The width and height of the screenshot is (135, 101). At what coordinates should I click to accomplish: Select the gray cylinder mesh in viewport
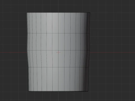coord(58,52)
